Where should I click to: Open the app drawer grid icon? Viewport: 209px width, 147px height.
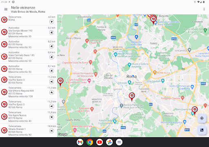119,142
